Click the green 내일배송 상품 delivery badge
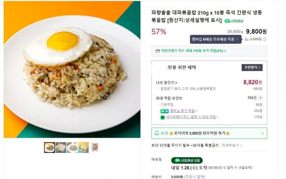 (x=187, y=161)
